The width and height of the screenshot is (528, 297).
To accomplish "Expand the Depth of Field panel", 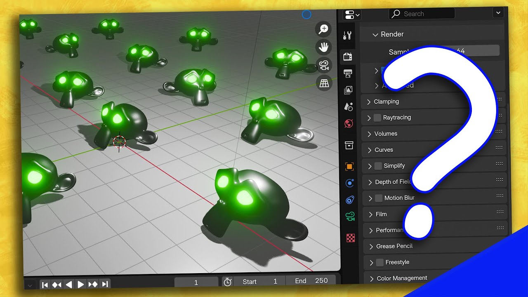I will pos(370,182).
